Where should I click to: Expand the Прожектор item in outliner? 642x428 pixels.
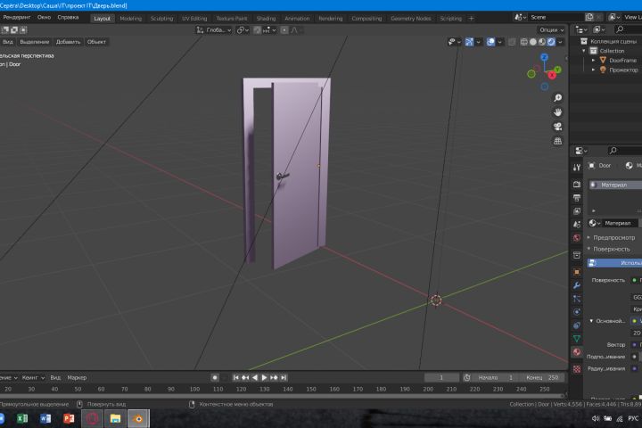point(593,70)
